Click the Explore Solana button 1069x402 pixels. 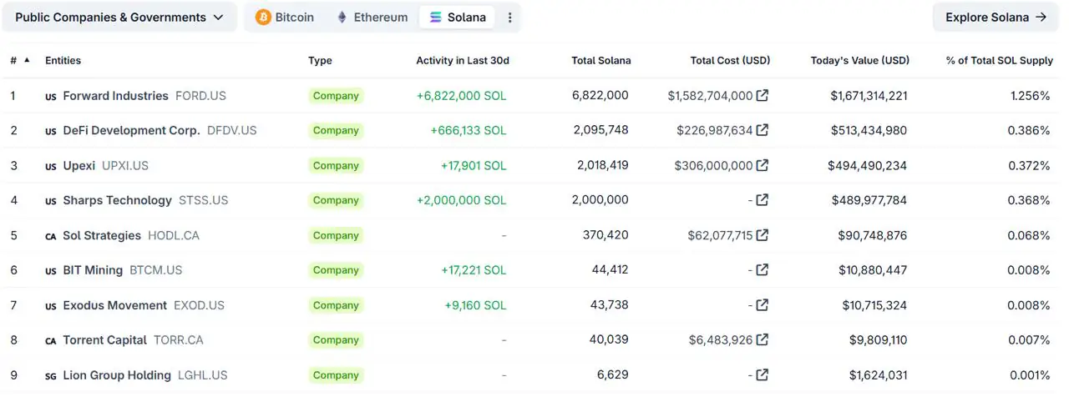996,18
